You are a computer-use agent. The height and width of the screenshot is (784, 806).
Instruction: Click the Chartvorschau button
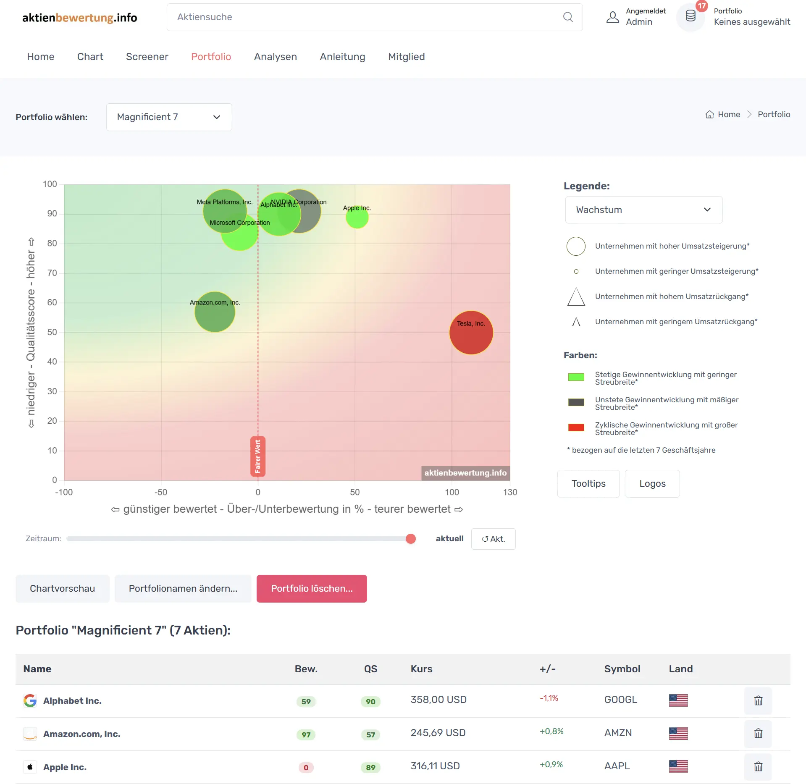(63, 589)
